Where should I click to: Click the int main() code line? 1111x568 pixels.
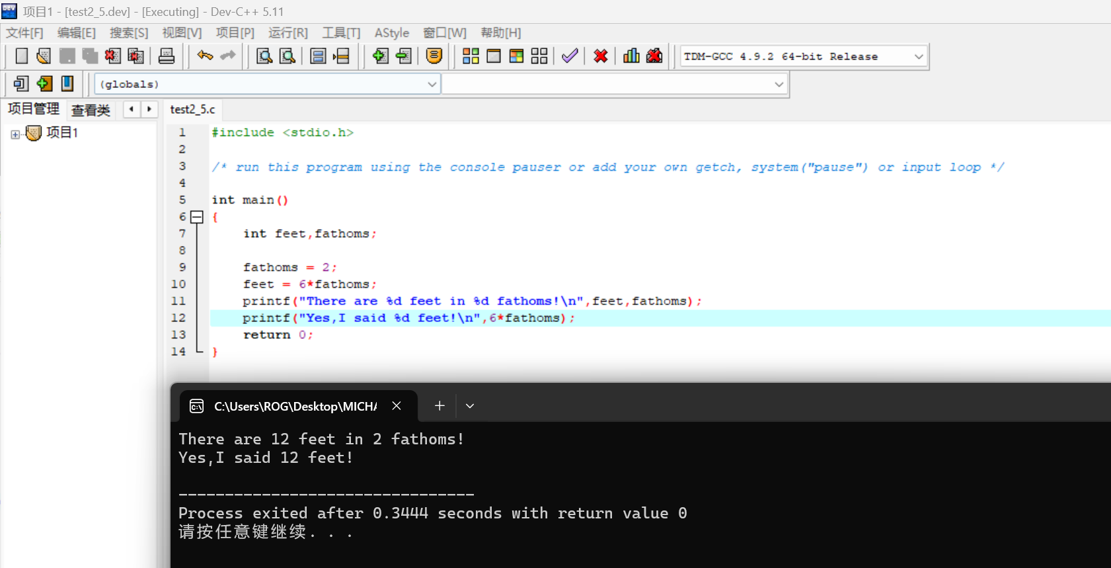coord(250,200)
